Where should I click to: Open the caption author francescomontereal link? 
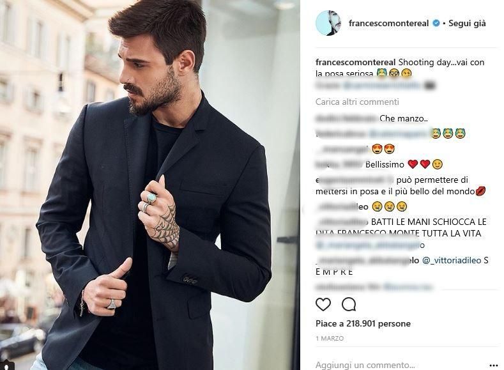coord(355,63)
